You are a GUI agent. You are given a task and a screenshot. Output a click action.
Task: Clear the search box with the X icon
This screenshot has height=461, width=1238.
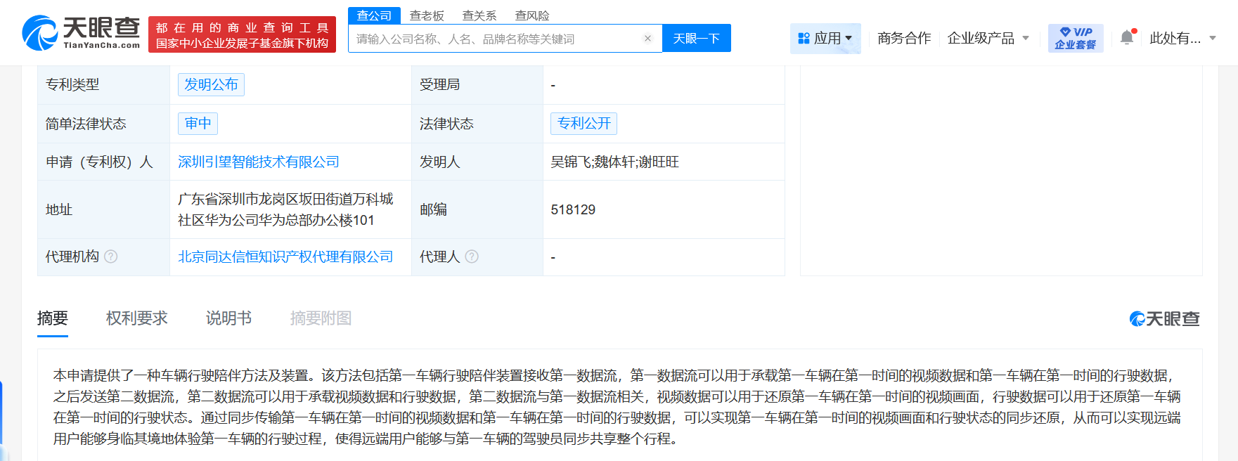click(x=647, y=39)
